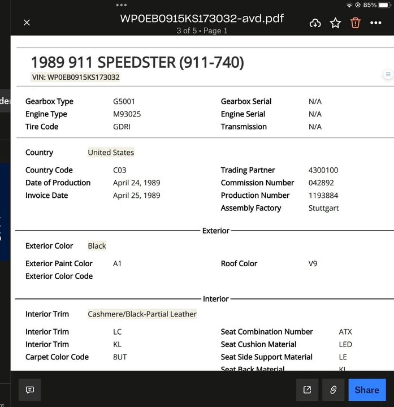Tap the battery indicator in status bar
394x407 pixels.
384,5
